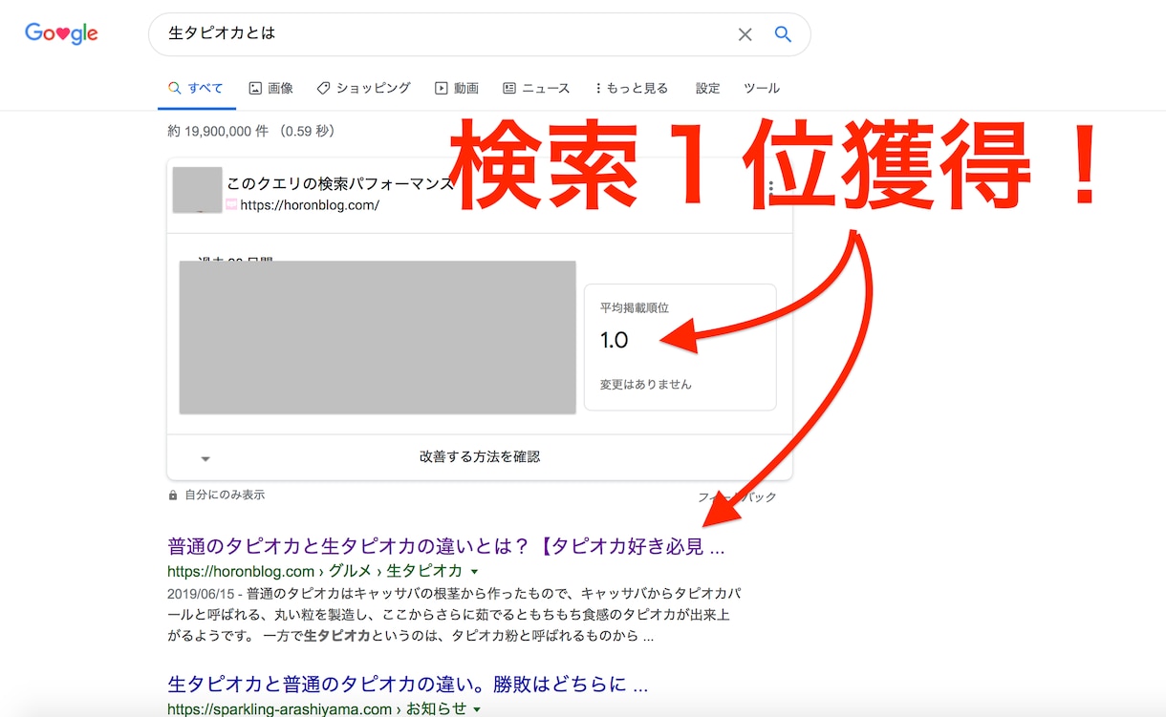
Task: Open the performance card three-dot menu
Action: click(x=771, y=188)
